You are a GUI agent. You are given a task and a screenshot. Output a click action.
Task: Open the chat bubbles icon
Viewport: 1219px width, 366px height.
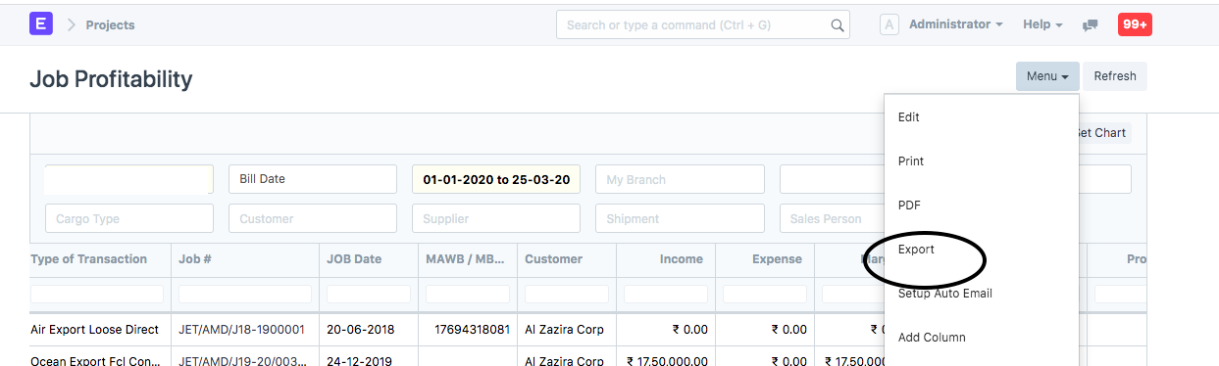[1090, 25]
